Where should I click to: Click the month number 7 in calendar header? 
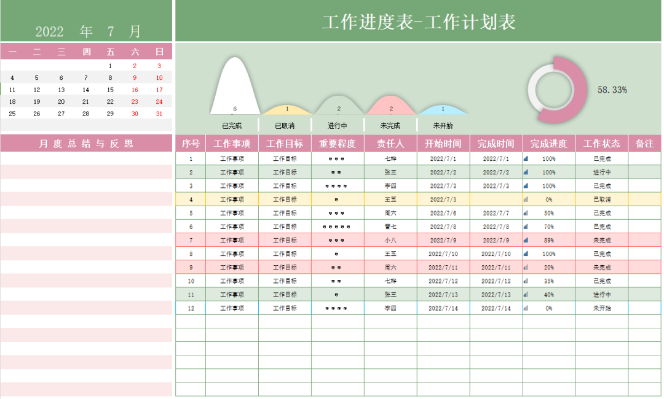[x=111, y=31]
